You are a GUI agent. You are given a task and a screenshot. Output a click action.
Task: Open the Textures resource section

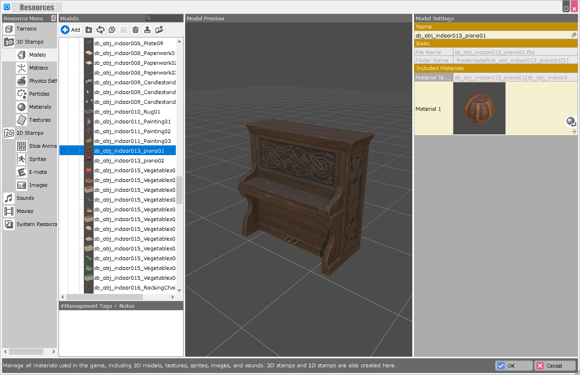click(40, 120)
